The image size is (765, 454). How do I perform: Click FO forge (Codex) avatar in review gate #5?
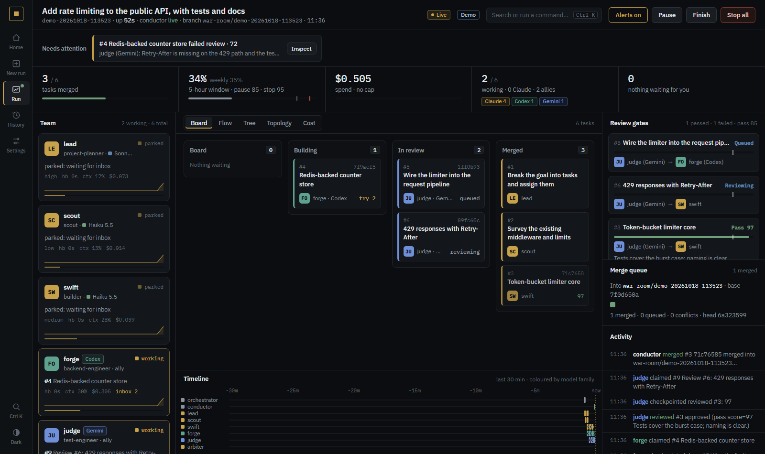coord(681,162)
